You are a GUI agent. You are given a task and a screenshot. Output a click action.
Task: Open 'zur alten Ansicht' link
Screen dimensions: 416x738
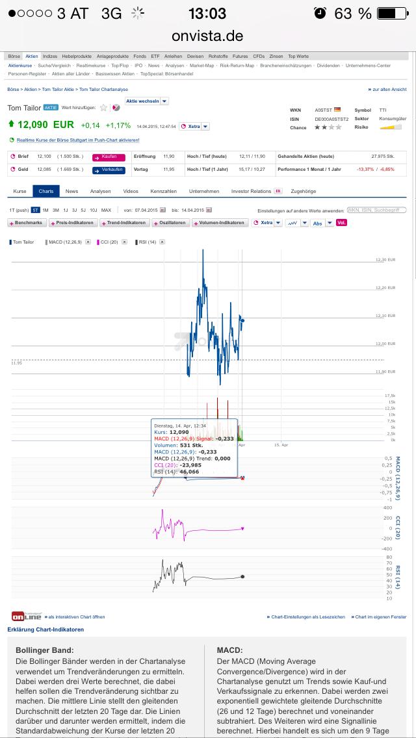click(387, 89)
